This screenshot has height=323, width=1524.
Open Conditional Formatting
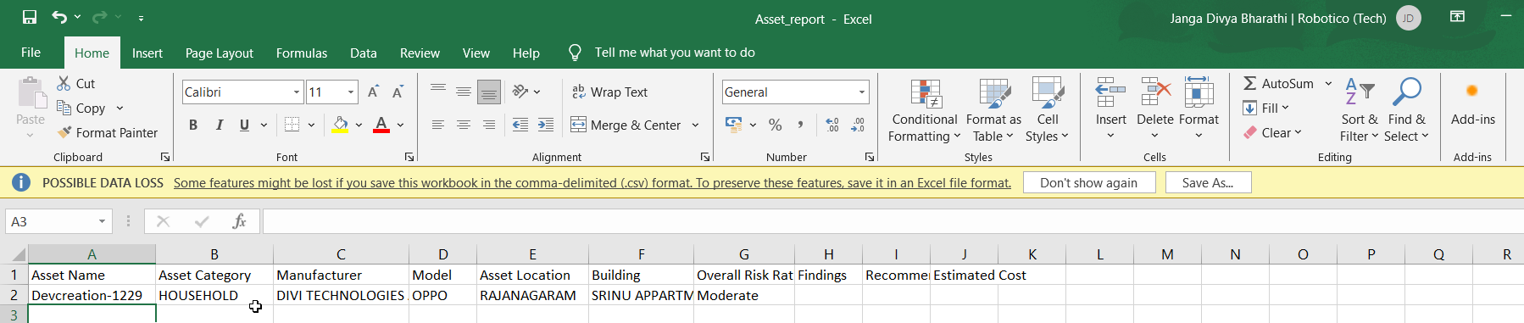(925, 110)
